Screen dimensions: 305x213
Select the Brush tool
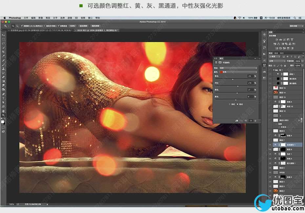click(x=3, y=64)
